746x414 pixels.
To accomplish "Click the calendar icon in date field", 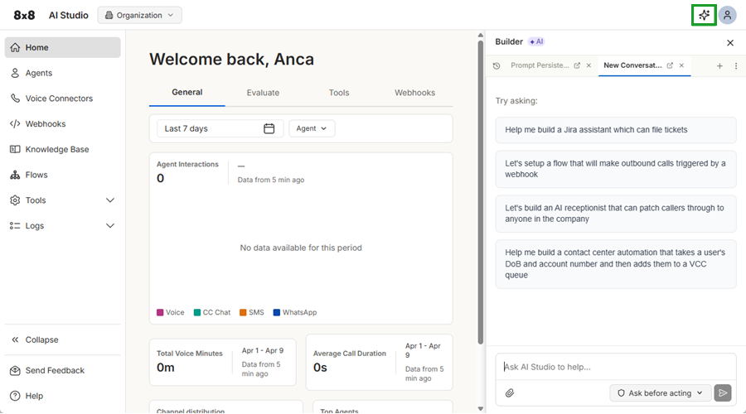I will pyautogui.click(x=269, y=128).
